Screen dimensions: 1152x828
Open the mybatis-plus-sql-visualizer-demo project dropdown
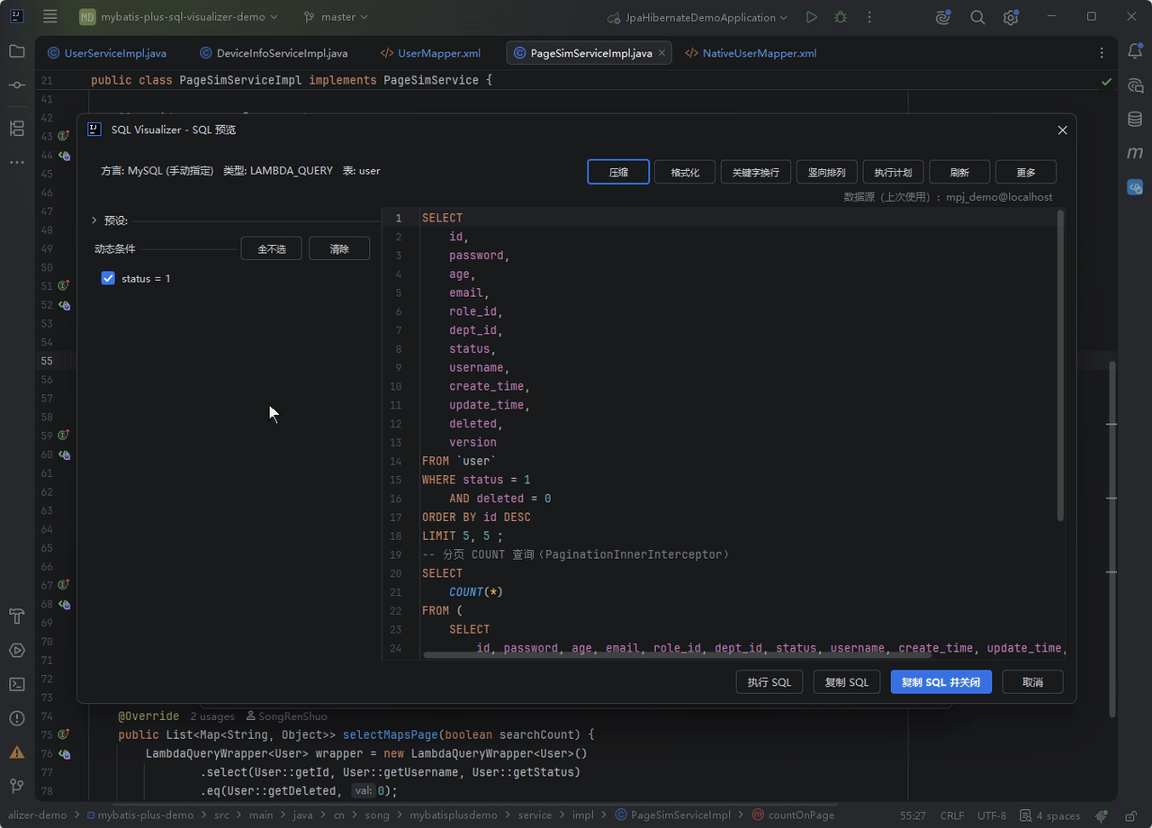click(178, 17)
